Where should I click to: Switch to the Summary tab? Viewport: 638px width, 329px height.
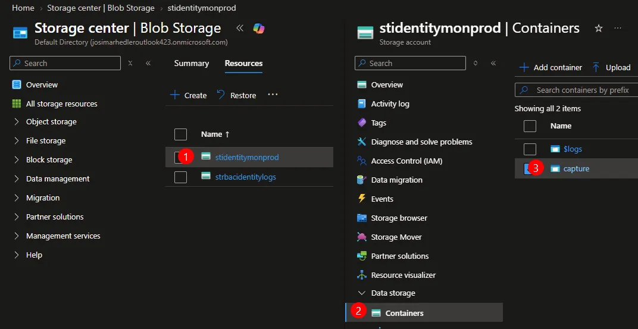pos(191,64)
